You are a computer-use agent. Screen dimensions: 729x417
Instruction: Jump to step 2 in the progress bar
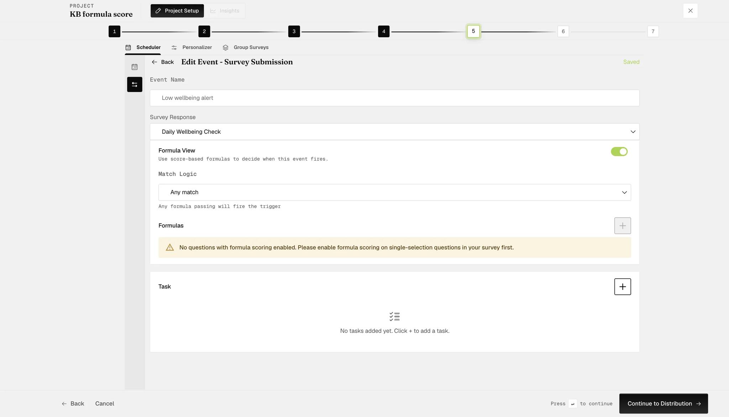tap(204, 31)
